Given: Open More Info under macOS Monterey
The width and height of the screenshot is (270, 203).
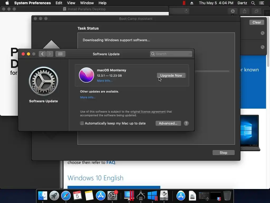Looking at the screenshot, I should (105, 81).
